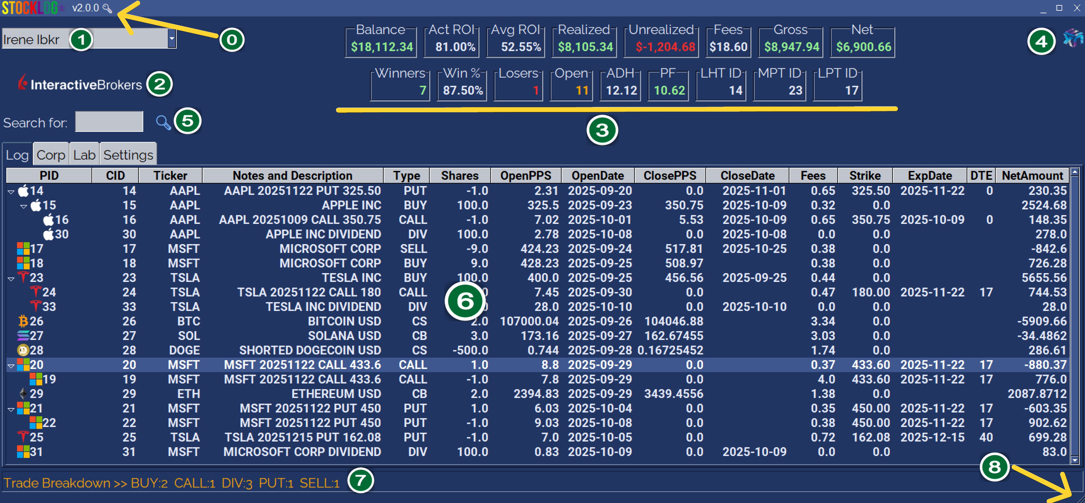The height and width of the screenshot is (503, 1085).
Task: Switch to the Lab tab
Action: (84, 155)
